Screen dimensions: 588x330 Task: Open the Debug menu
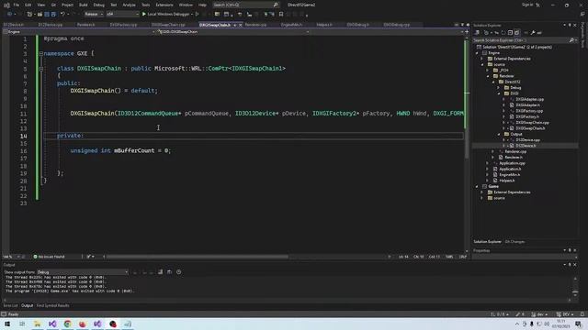[x=98, y=5]
